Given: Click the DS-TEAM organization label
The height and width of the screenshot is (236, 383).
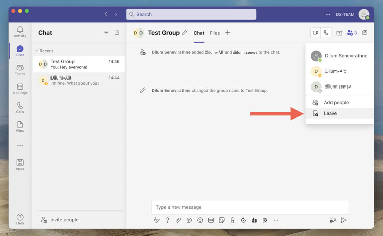Looking at the screenshot, I should click(x=345, y=15).
